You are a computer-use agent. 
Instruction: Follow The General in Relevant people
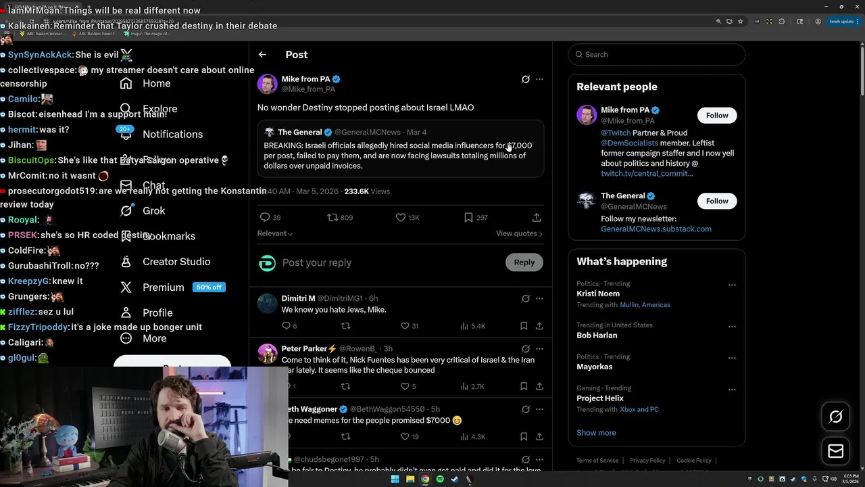click(x=717, y=201)
